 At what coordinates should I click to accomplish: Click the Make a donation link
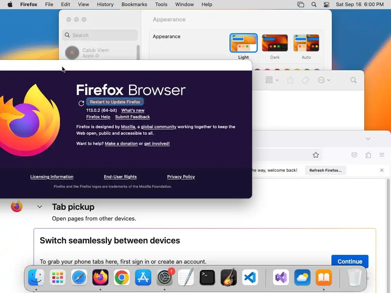(x=121, y=143)
